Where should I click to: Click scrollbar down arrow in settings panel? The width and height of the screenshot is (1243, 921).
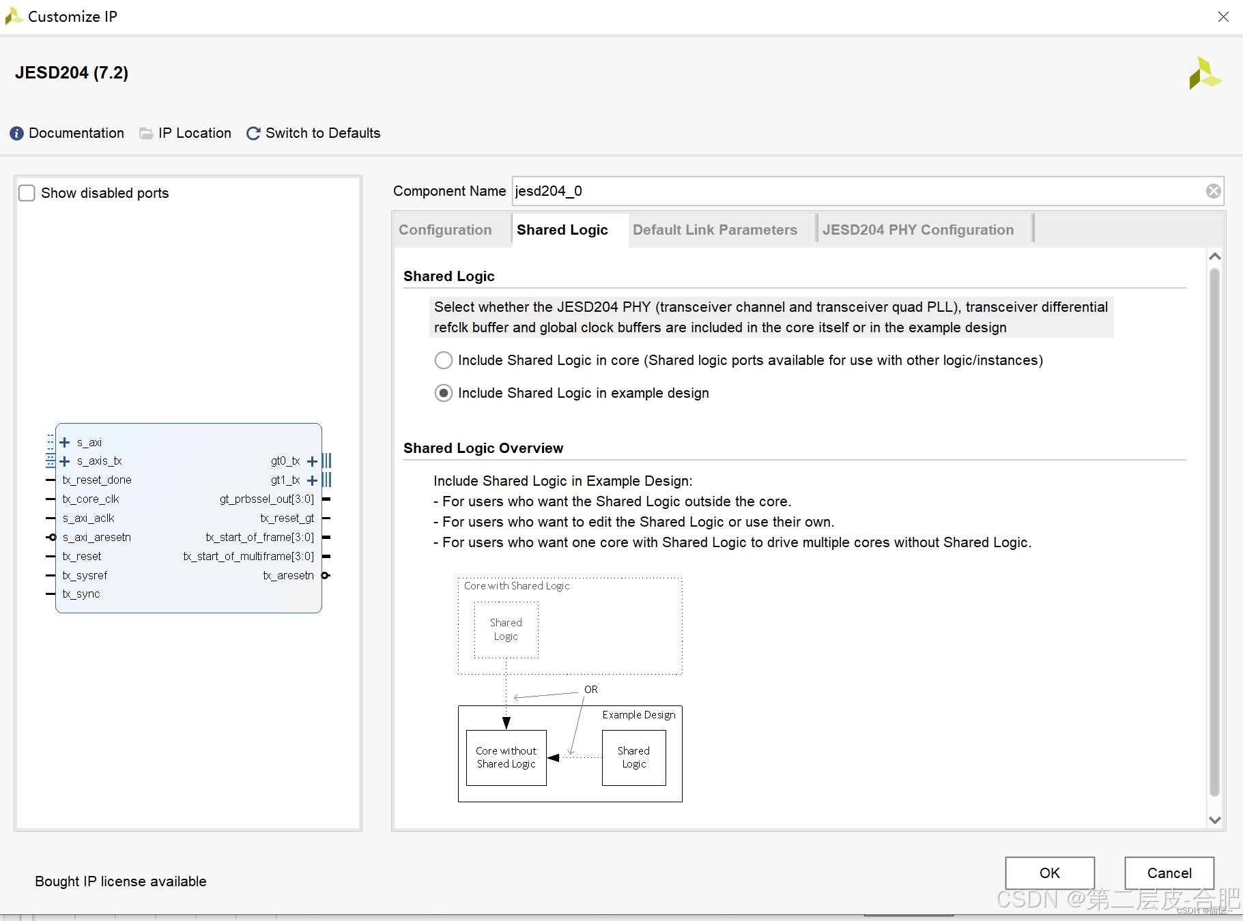click(x=1214, y=820)
